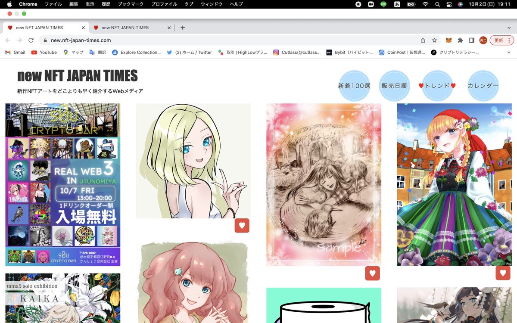517x323 pixels.
Task: Show hidden bookmarks with the double chevron
Action: point(509,52)
